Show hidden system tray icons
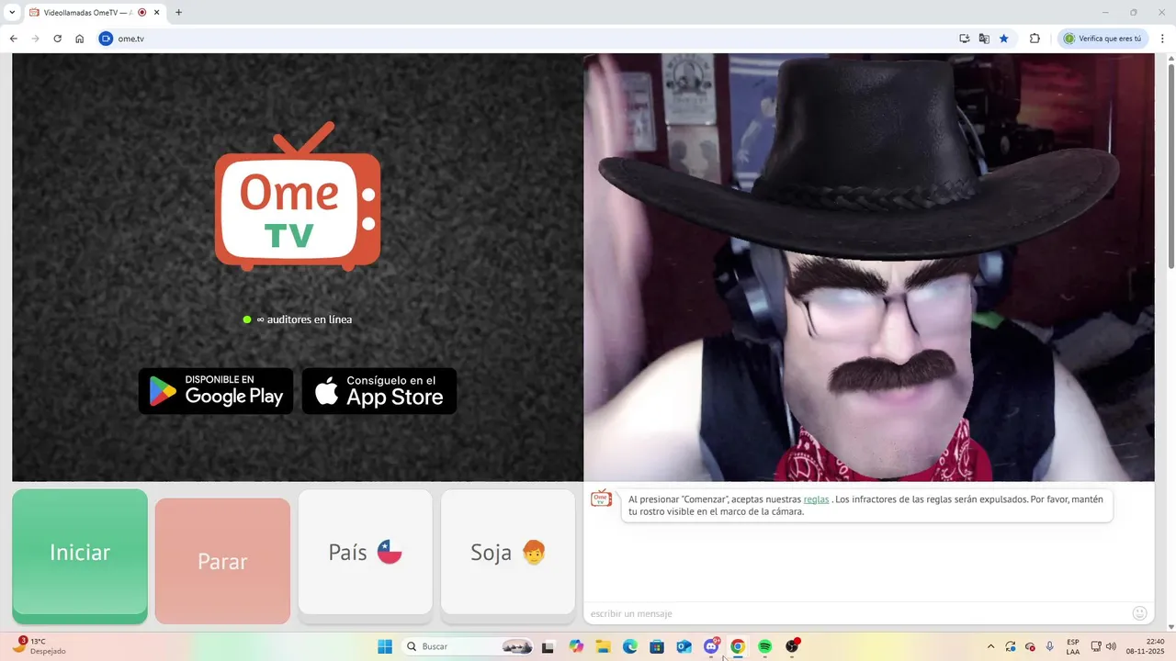 tap(990, 646)
